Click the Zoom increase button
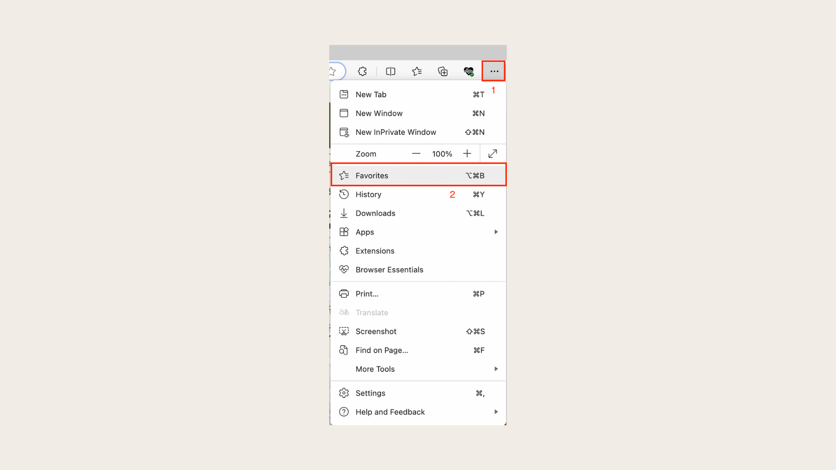This screenshot has width=836, height=470. (x=467, y=154)
